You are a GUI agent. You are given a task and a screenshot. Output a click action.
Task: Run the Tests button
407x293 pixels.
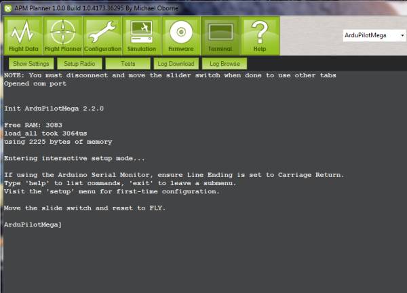(128, 64)
